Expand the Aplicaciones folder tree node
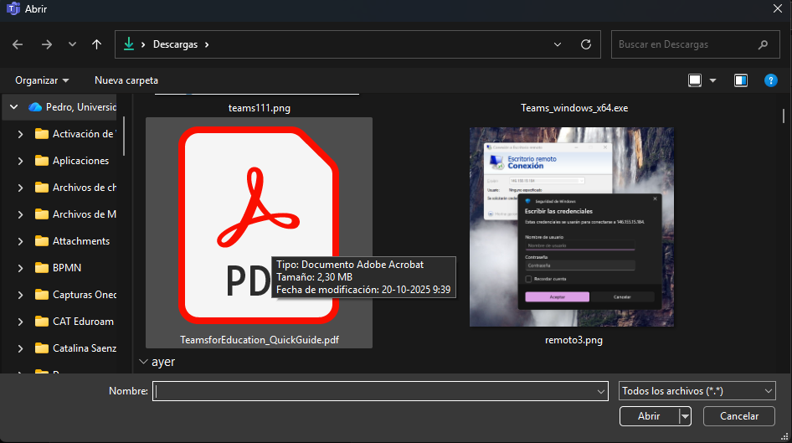792x443 pixels. 21,161
